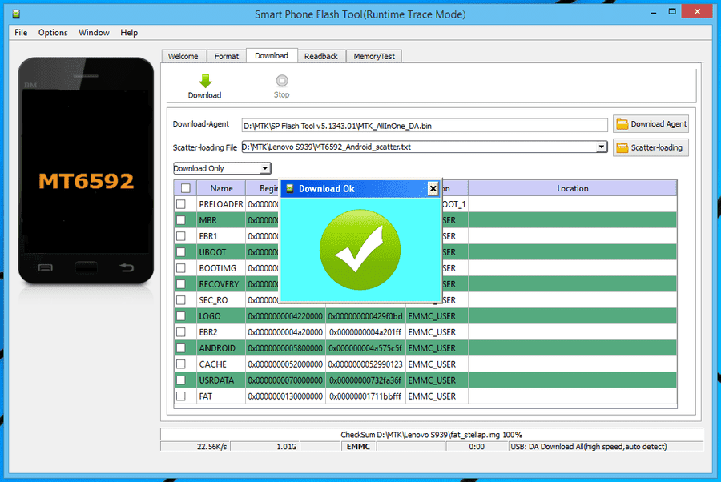This screenshot has height=482, width=721.
Task: Select the ANDROID partition name
Action: click(x=217, y=348)
